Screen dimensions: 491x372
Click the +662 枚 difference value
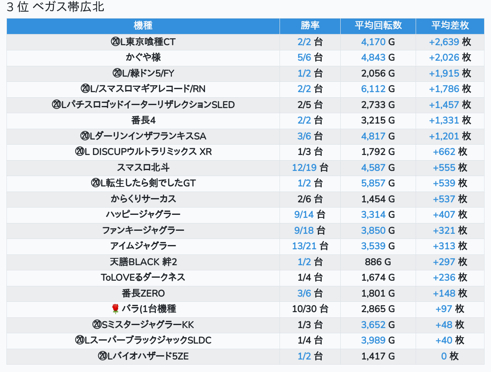tap(450, 152)
